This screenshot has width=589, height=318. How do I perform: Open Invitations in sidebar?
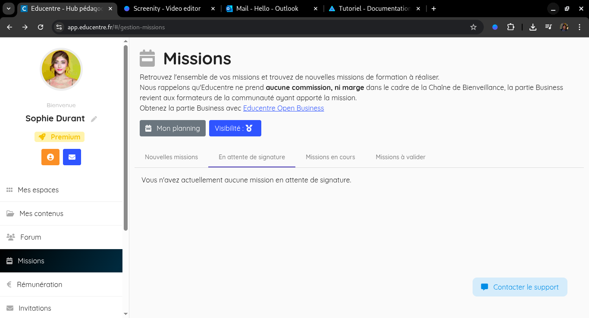61,308
